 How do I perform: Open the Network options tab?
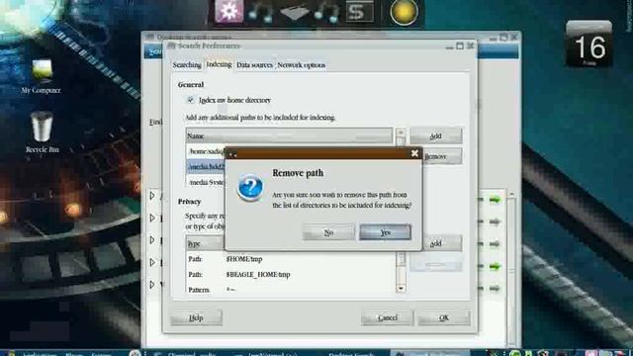point(301,65)
